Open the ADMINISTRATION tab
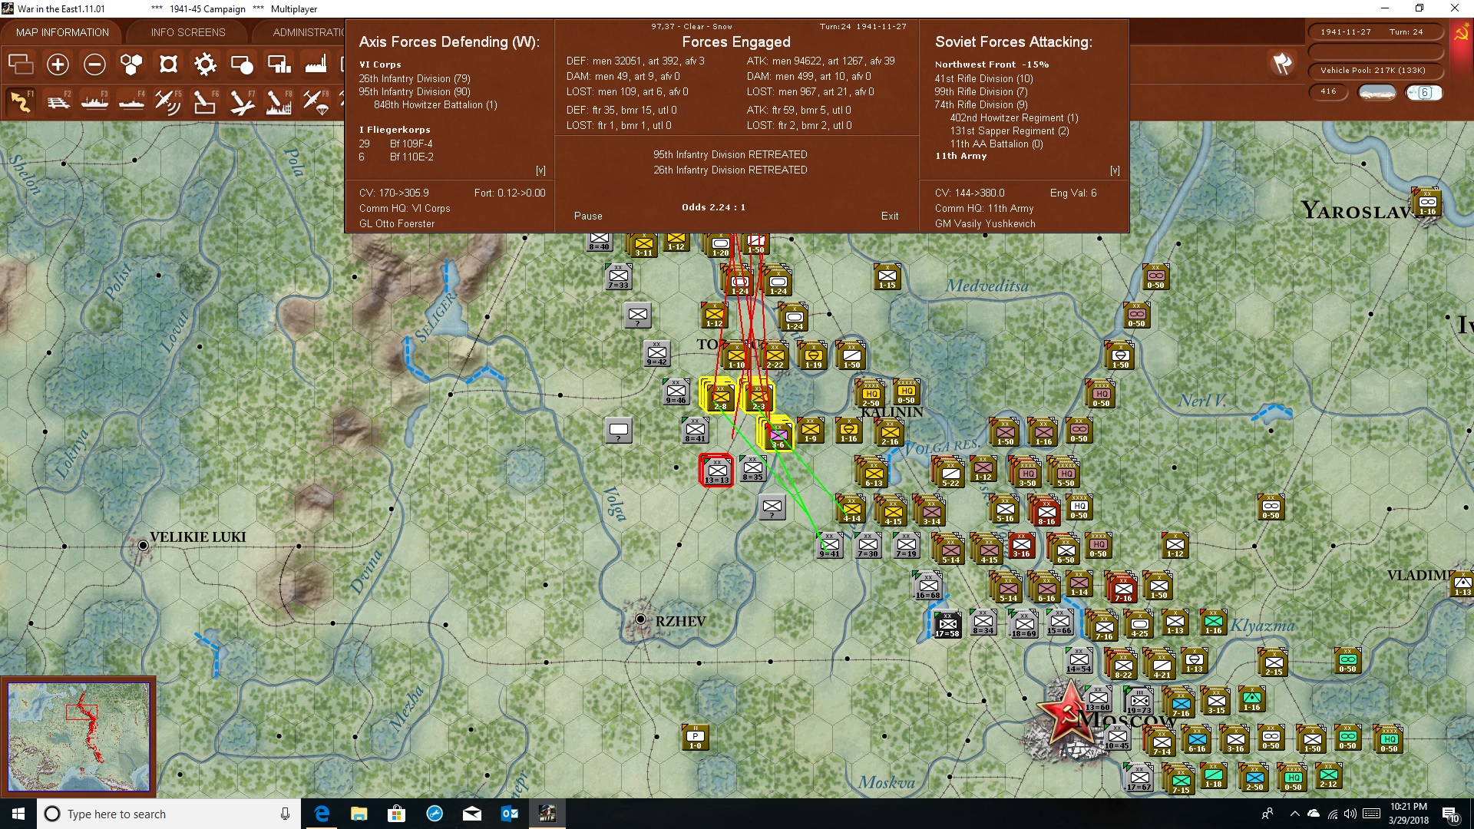 (x=307, y=32)
